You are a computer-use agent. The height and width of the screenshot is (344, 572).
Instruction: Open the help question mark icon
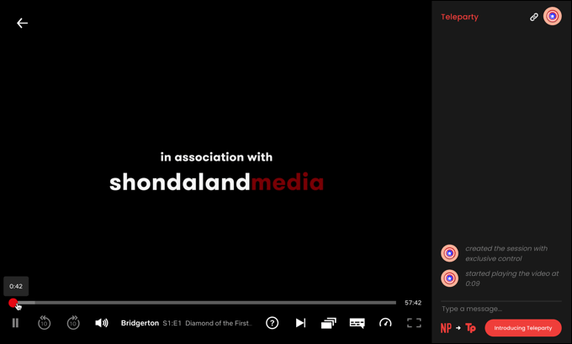273,323
